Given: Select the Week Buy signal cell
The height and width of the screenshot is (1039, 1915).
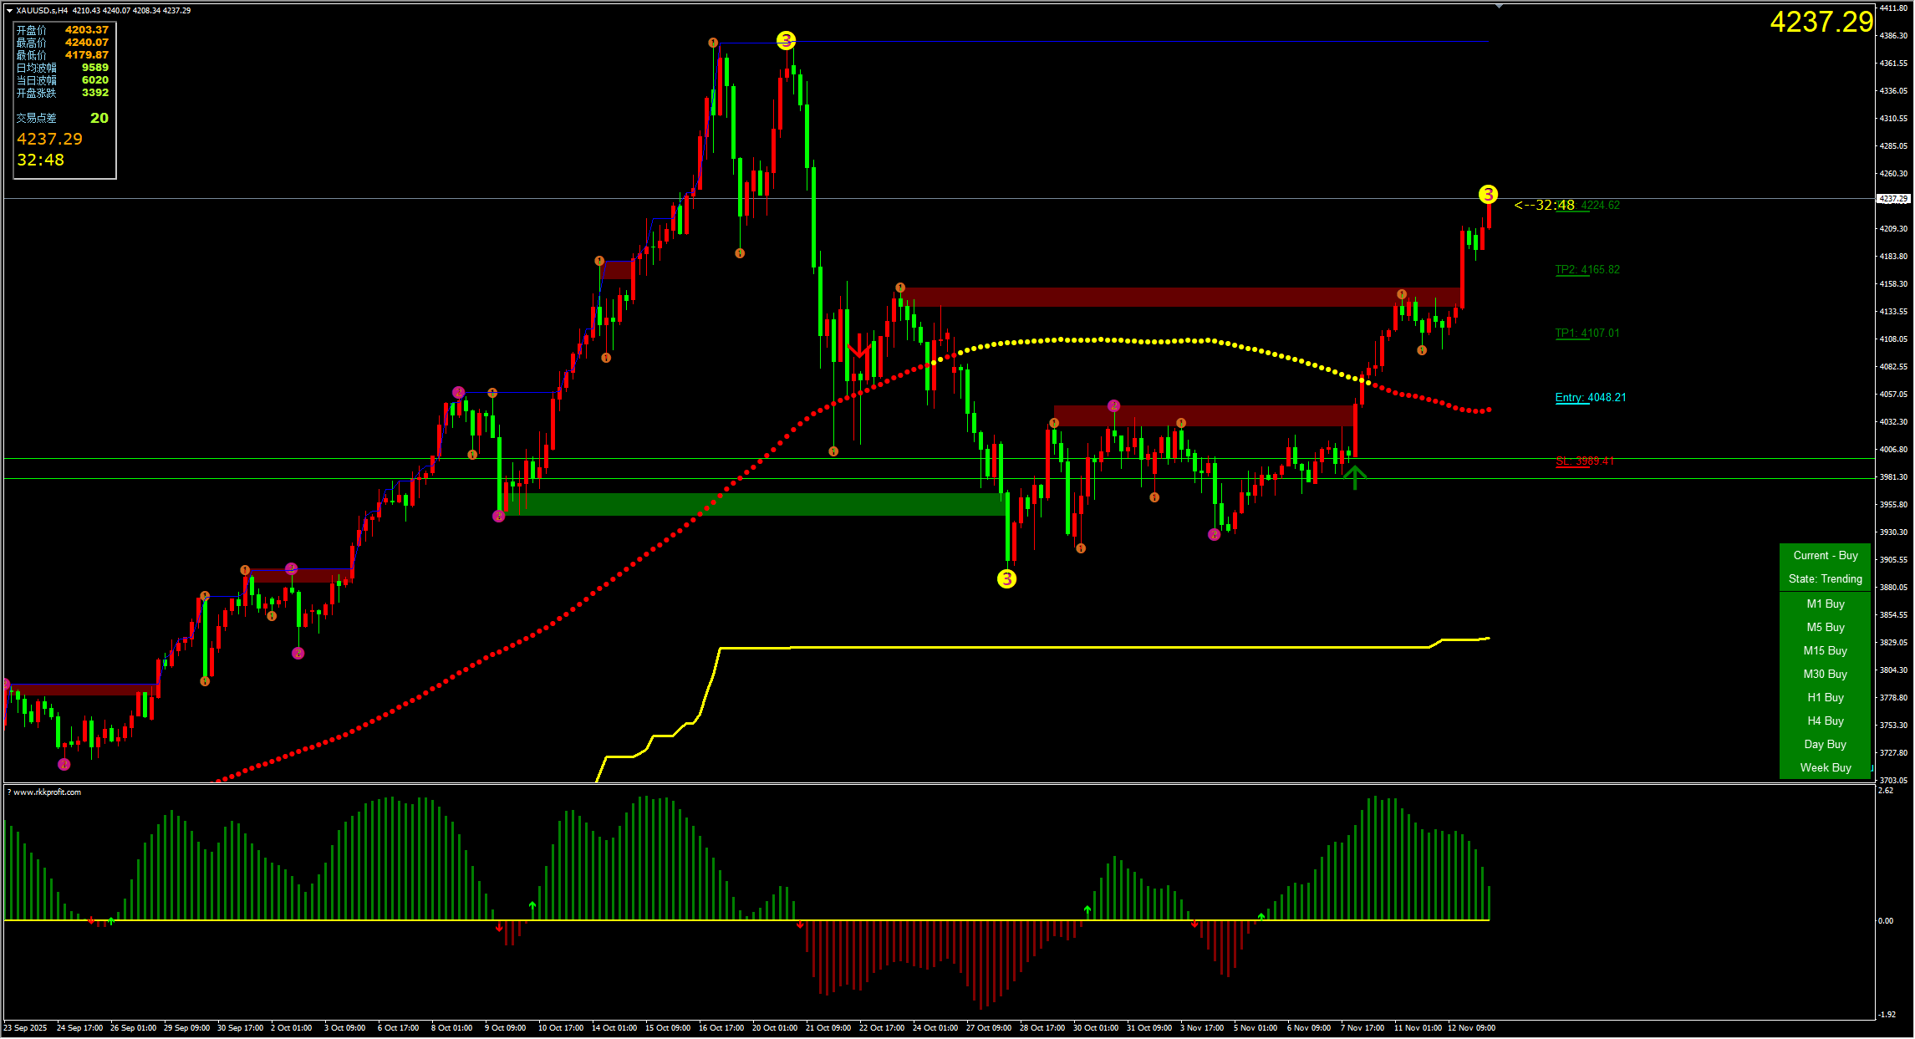Looking at the screenshot, I should pyautogui.click(x=1825, y=767).
